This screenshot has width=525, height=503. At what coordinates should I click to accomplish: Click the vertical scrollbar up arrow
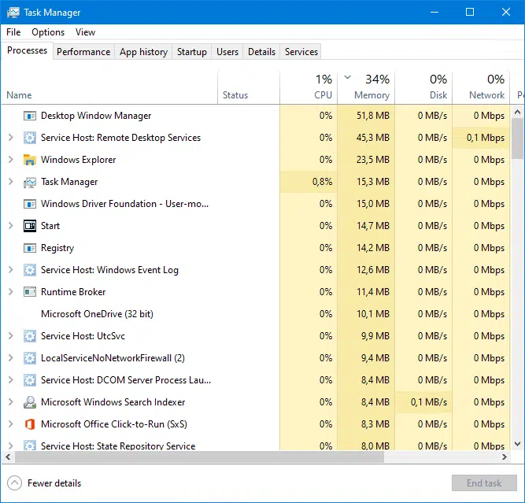click(x=517, y=112)
